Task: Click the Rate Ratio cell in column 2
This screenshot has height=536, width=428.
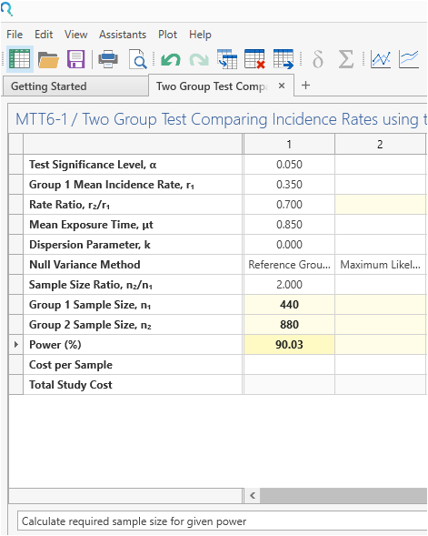Action: [380, 205]
